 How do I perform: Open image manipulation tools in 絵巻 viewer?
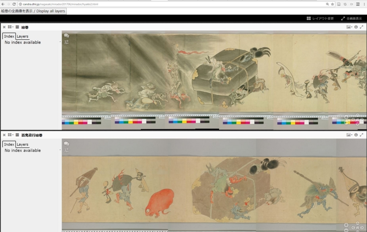(x=66, y=42)
